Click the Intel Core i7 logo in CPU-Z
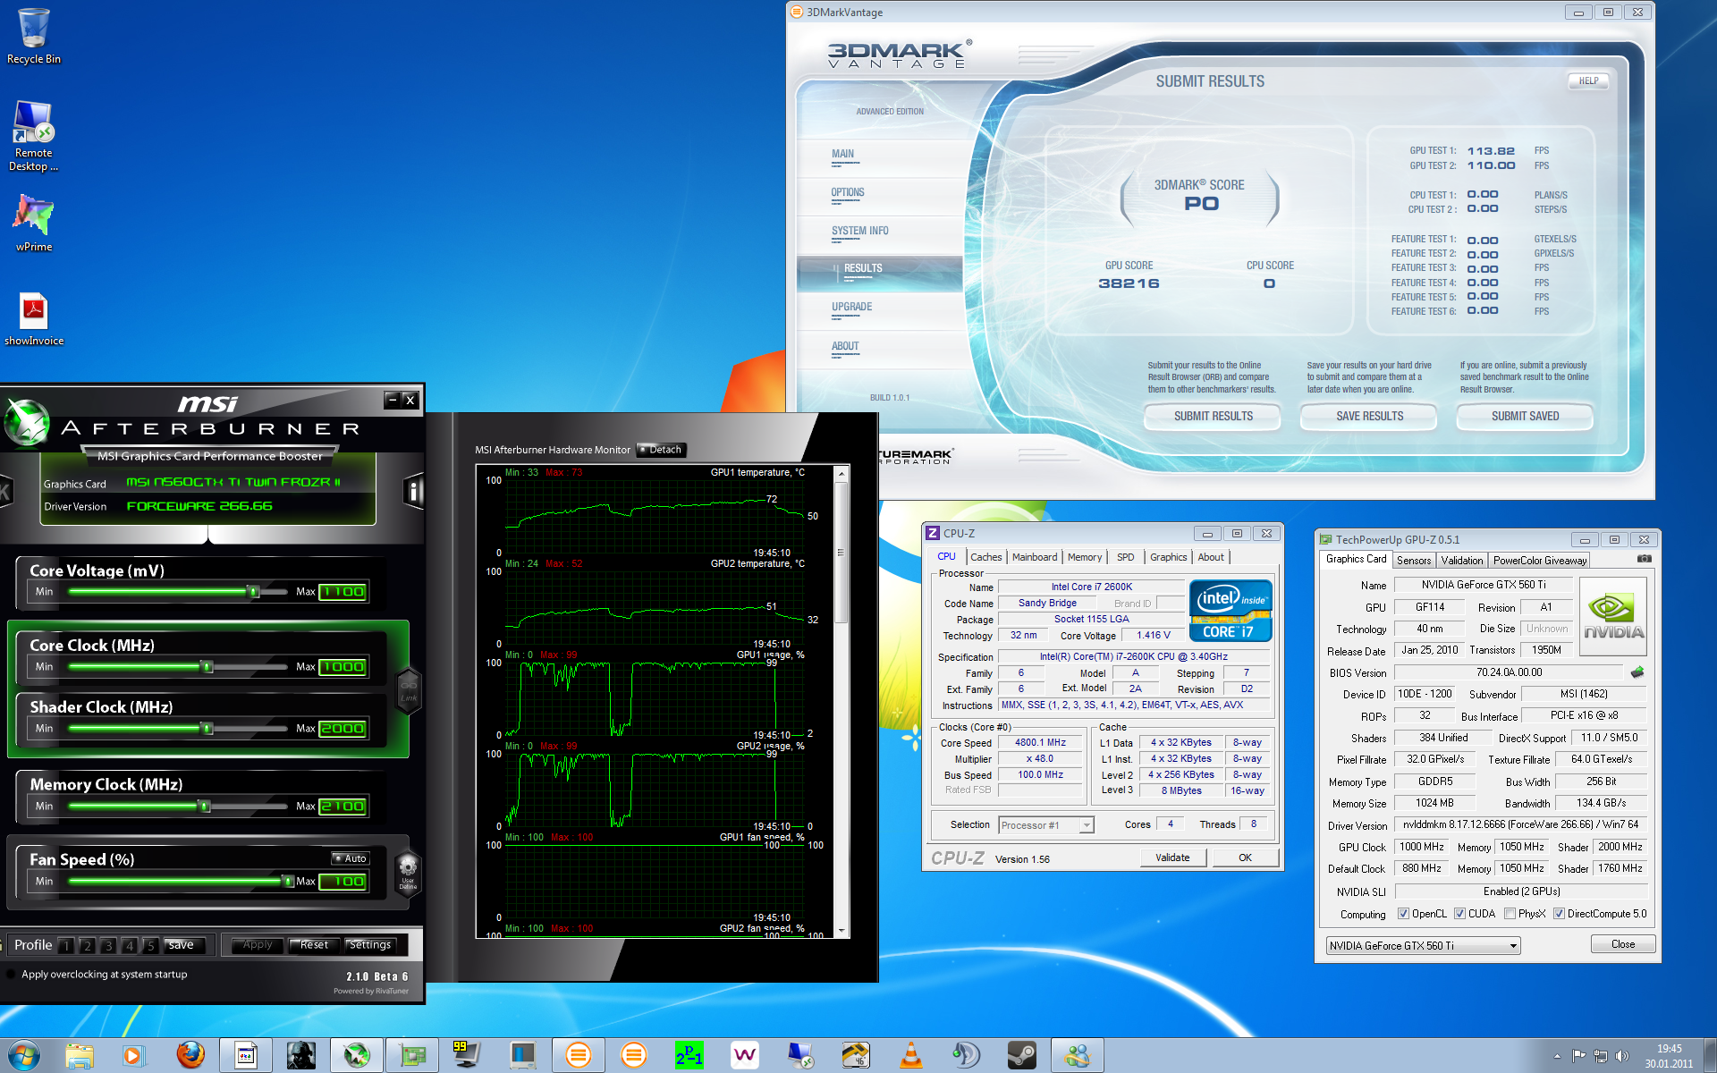The height and width of the screenshot is (1073, 1717). [x=1231, y=610]
